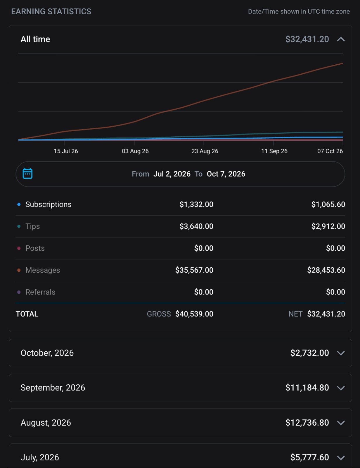Click the $1,065.60 subscriptions net value

tap(328, 204)
